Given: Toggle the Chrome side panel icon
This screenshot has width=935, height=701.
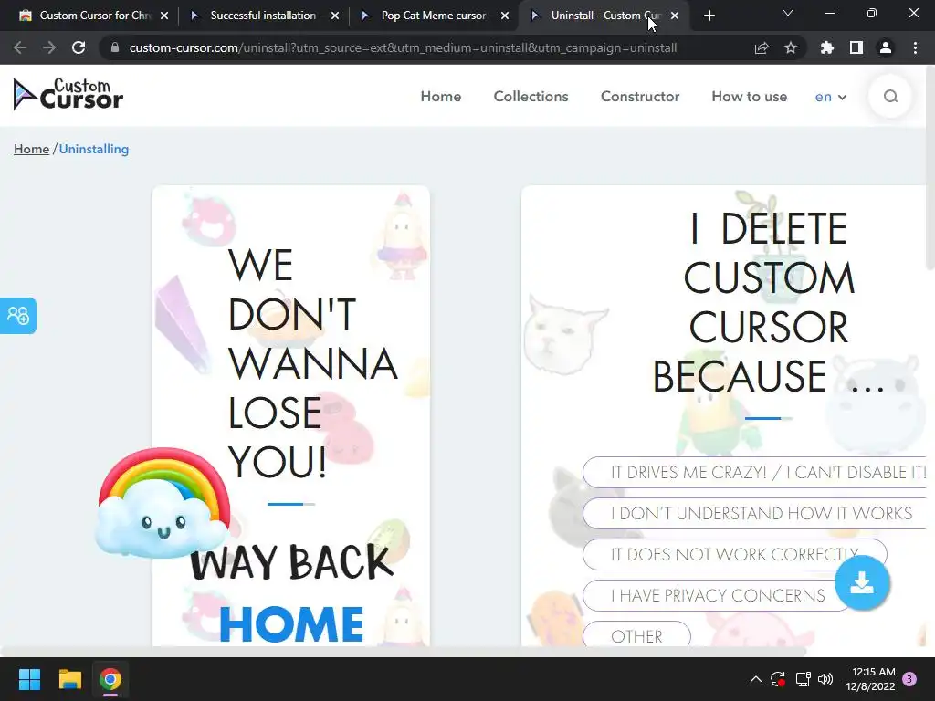Looking at the screenshot, I should pos(856,47).
